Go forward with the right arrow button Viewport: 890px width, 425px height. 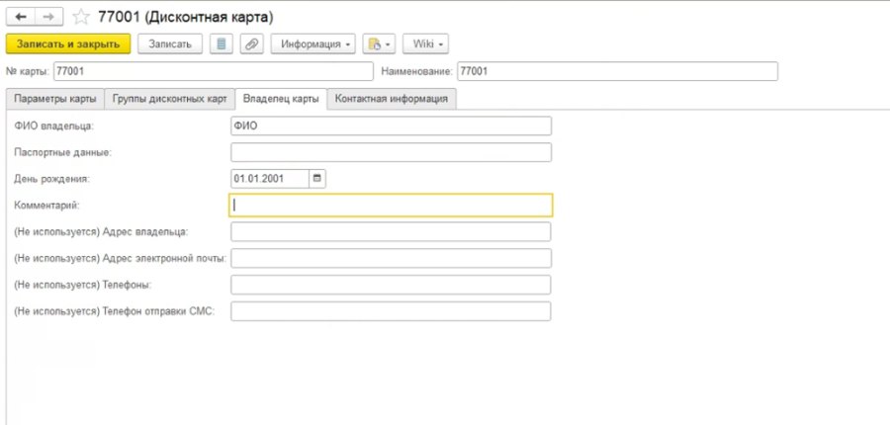pos(48,17)
